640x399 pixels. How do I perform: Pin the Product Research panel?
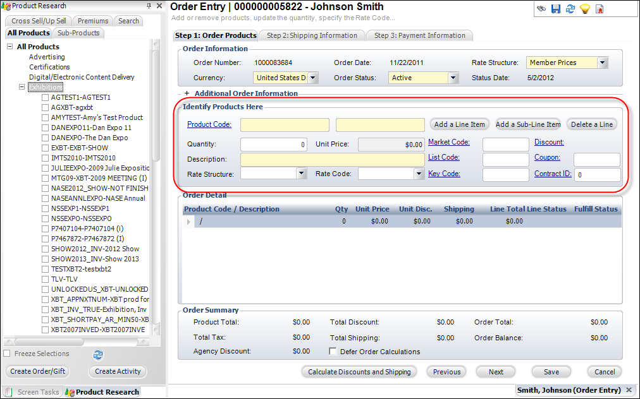coord(149,6)
